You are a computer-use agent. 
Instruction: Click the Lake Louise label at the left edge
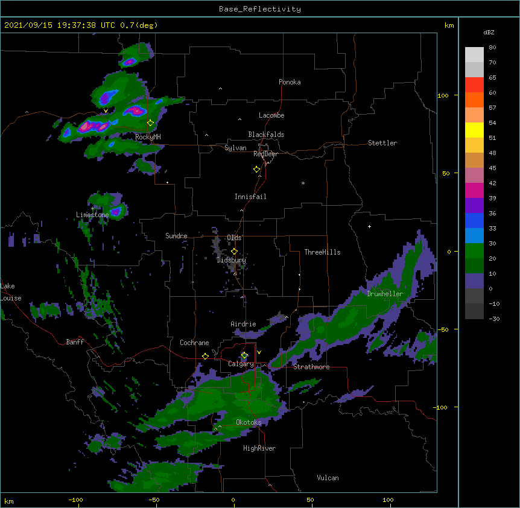click(11, 292)
